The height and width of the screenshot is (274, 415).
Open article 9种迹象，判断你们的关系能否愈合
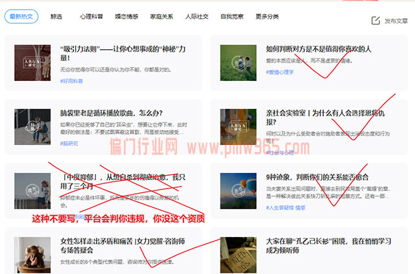pos(317,177)
